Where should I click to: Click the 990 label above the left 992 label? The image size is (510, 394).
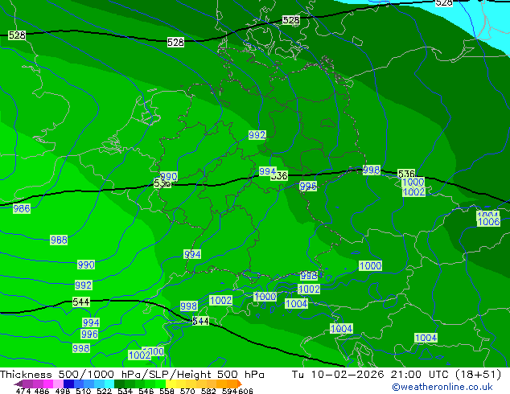coord(86,265)
